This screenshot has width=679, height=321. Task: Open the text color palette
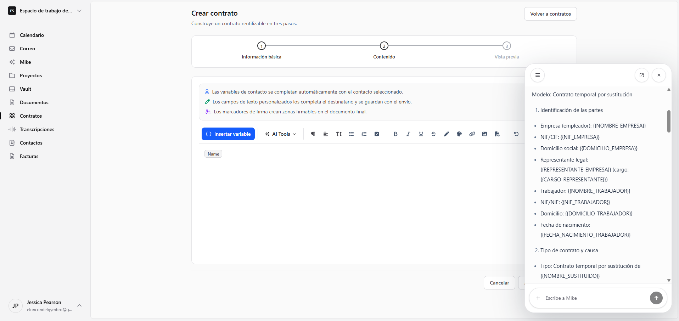(459, 134)
